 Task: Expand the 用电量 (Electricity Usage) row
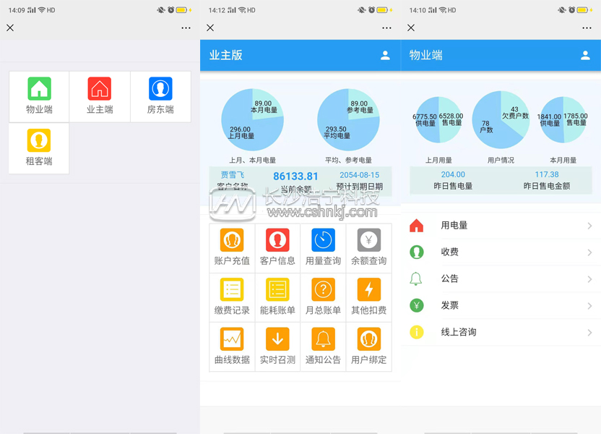[x=502, y=225]
